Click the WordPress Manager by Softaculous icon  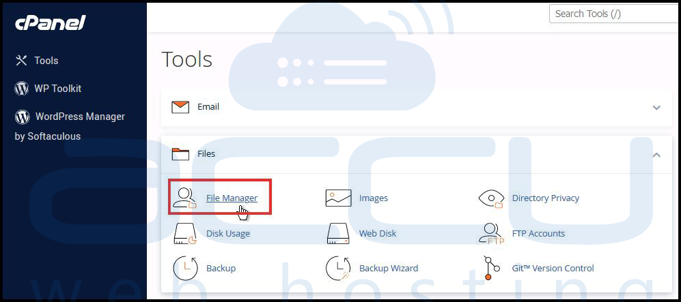pos(22,117)
